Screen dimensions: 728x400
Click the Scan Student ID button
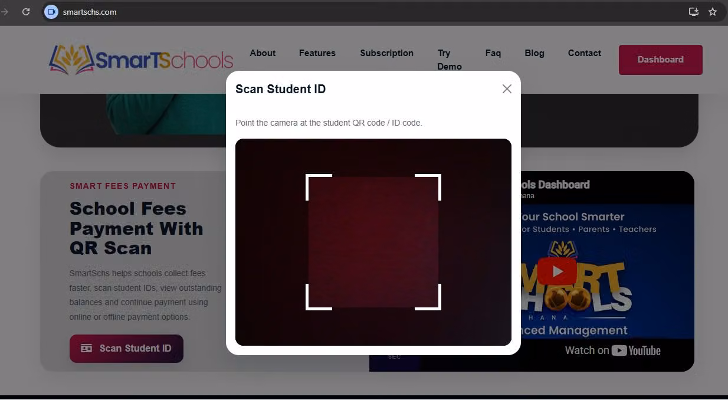[126, 349]
